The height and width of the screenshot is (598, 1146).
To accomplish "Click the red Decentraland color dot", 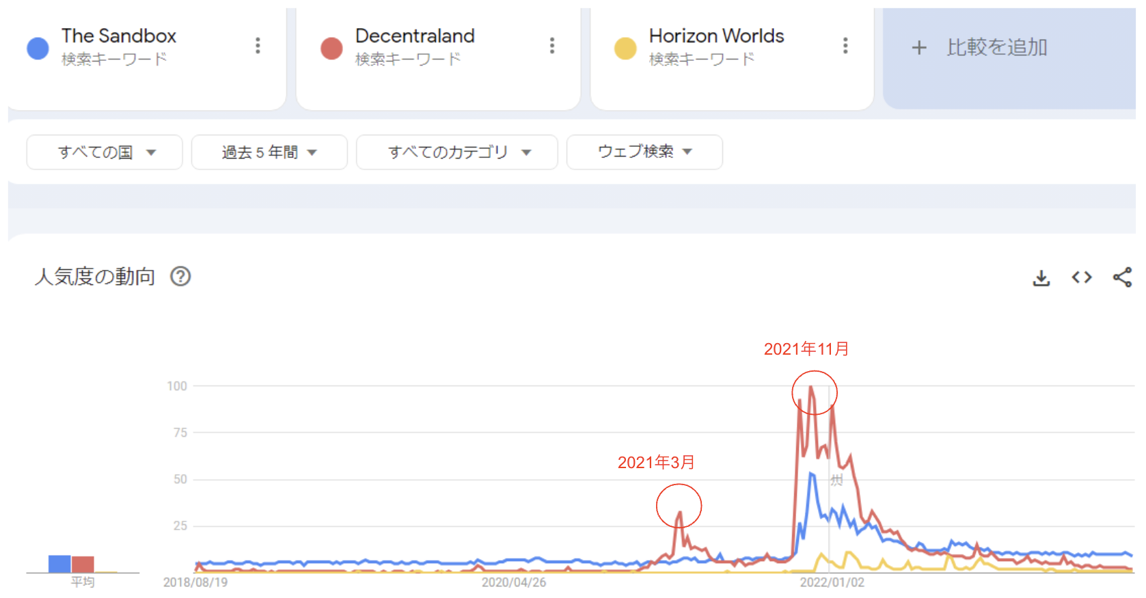I will [x=331, y=48].
